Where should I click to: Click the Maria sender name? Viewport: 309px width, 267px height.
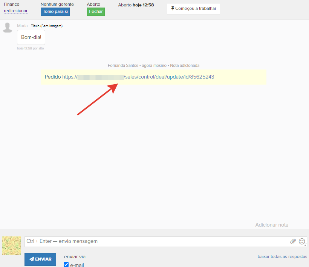coord(22,26)
